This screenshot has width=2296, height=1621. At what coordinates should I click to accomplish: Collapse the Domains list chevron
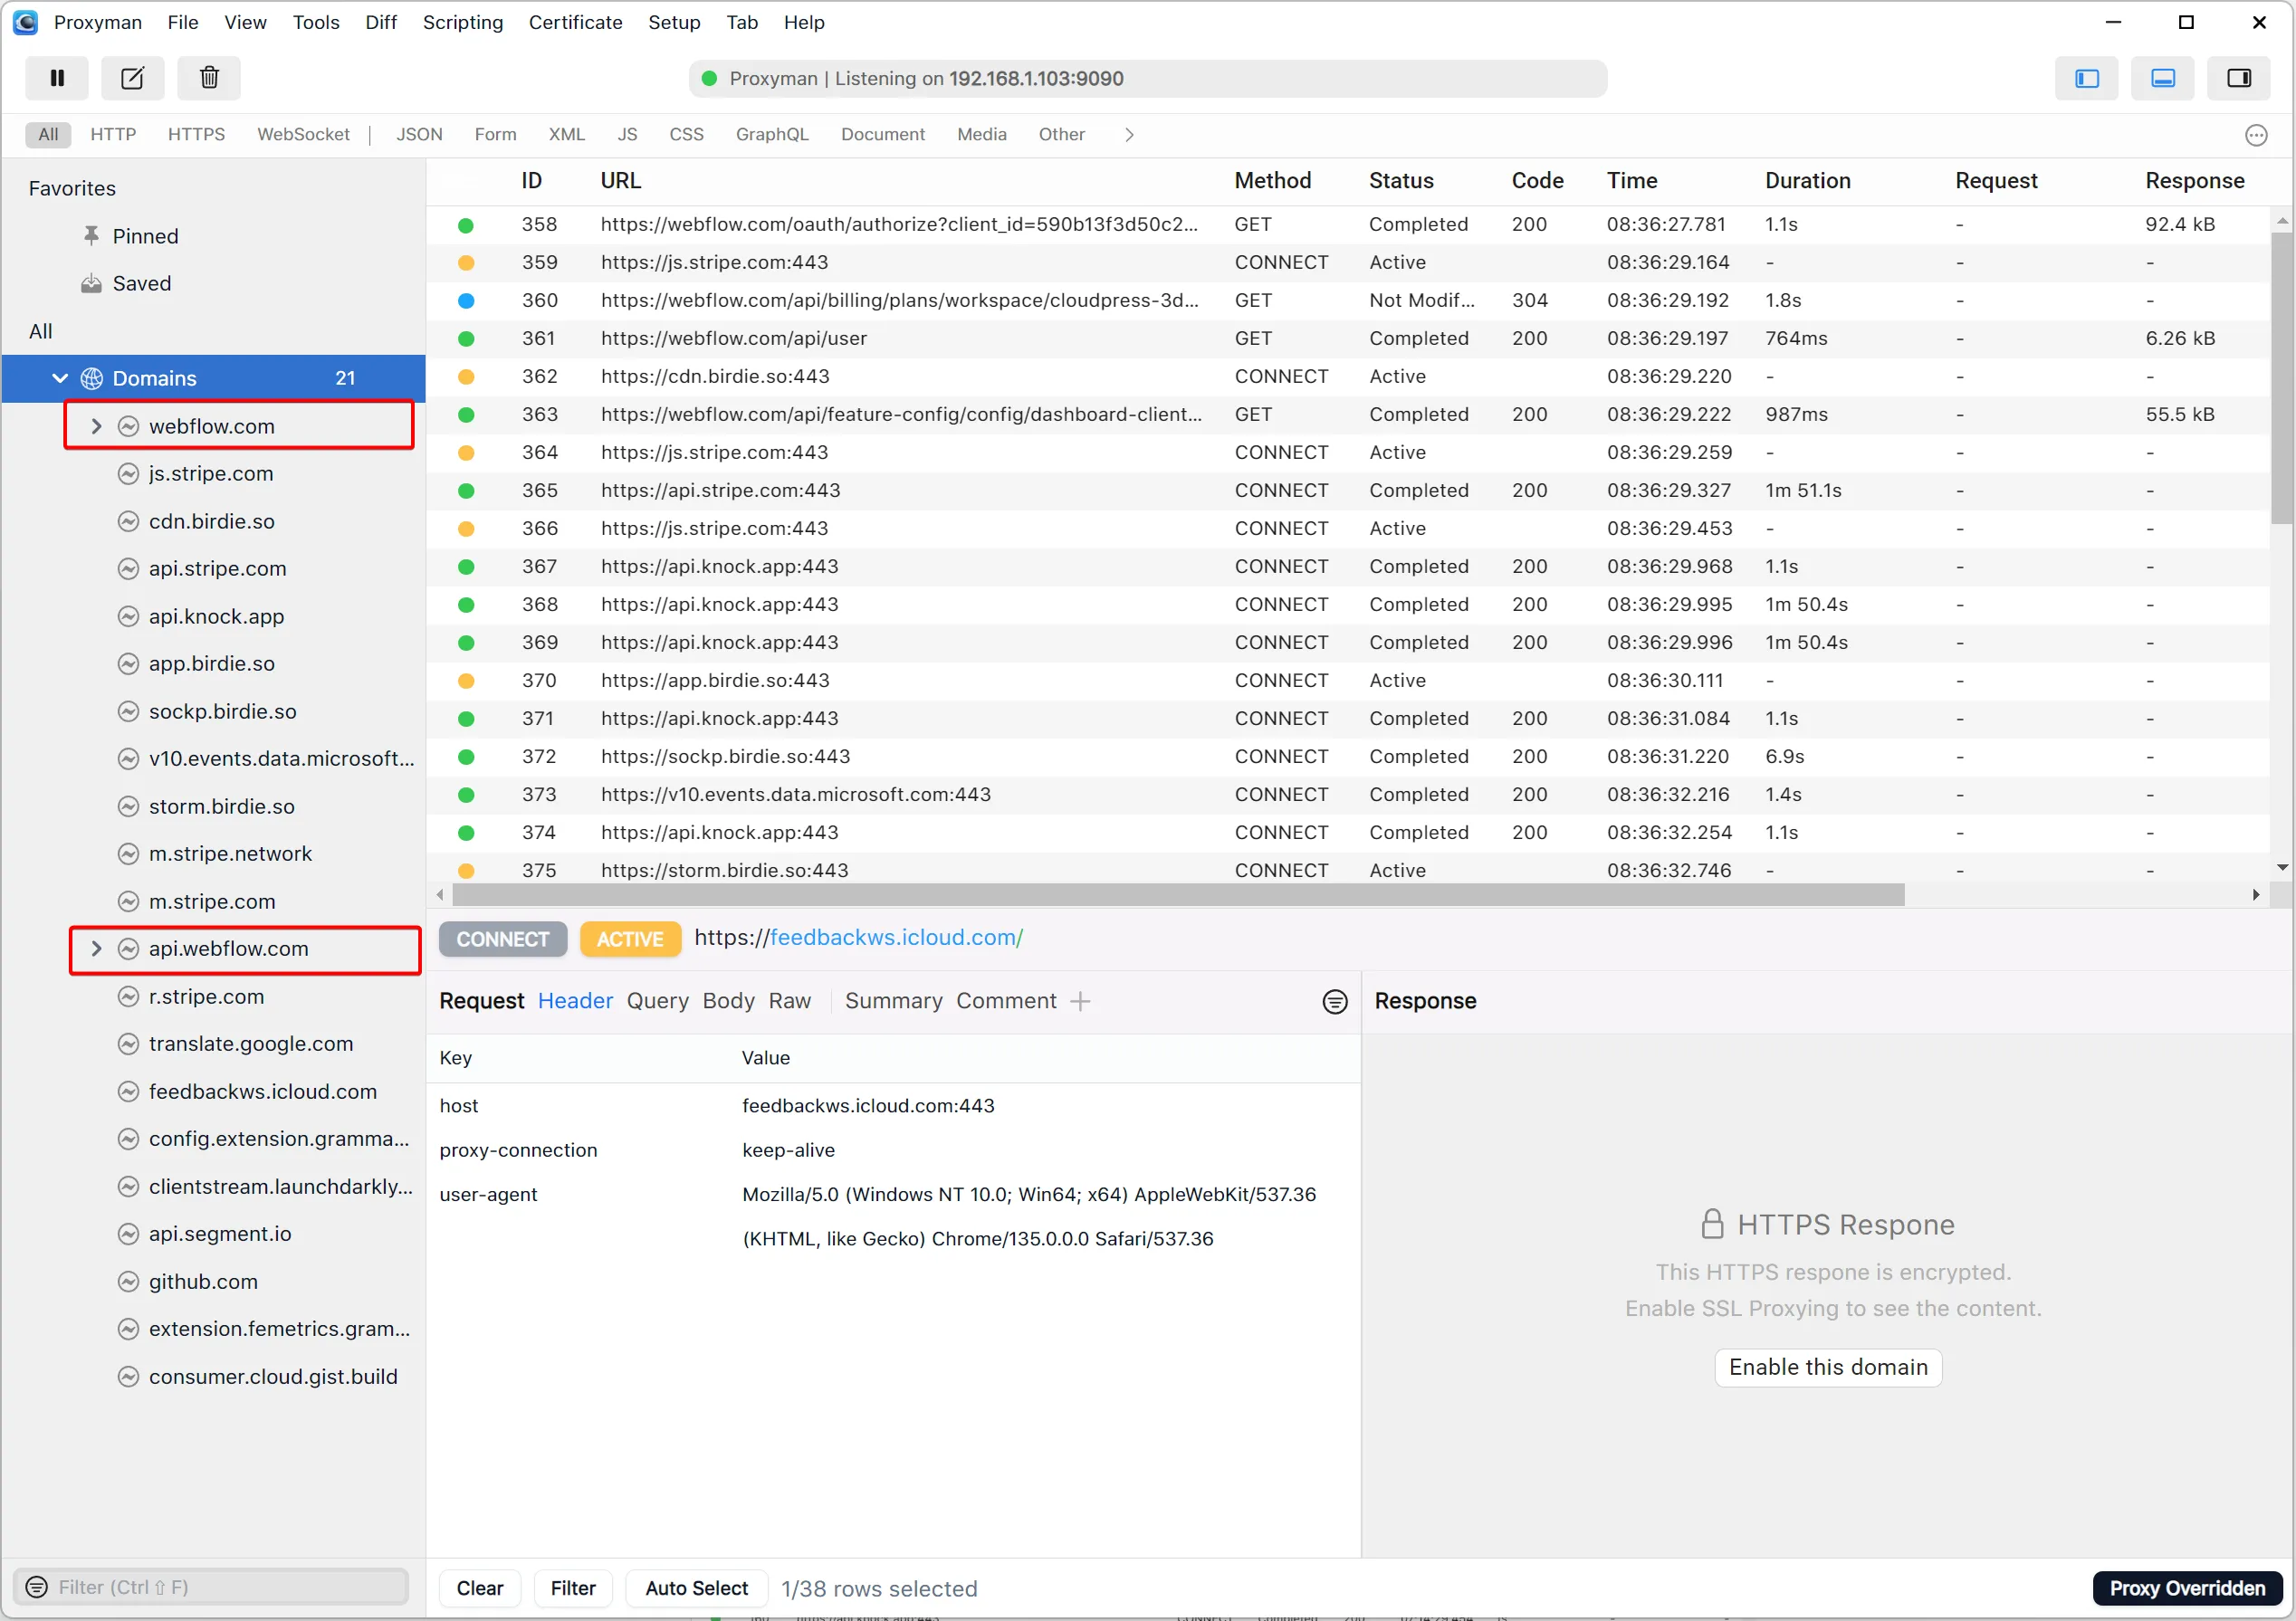[58, 377]
